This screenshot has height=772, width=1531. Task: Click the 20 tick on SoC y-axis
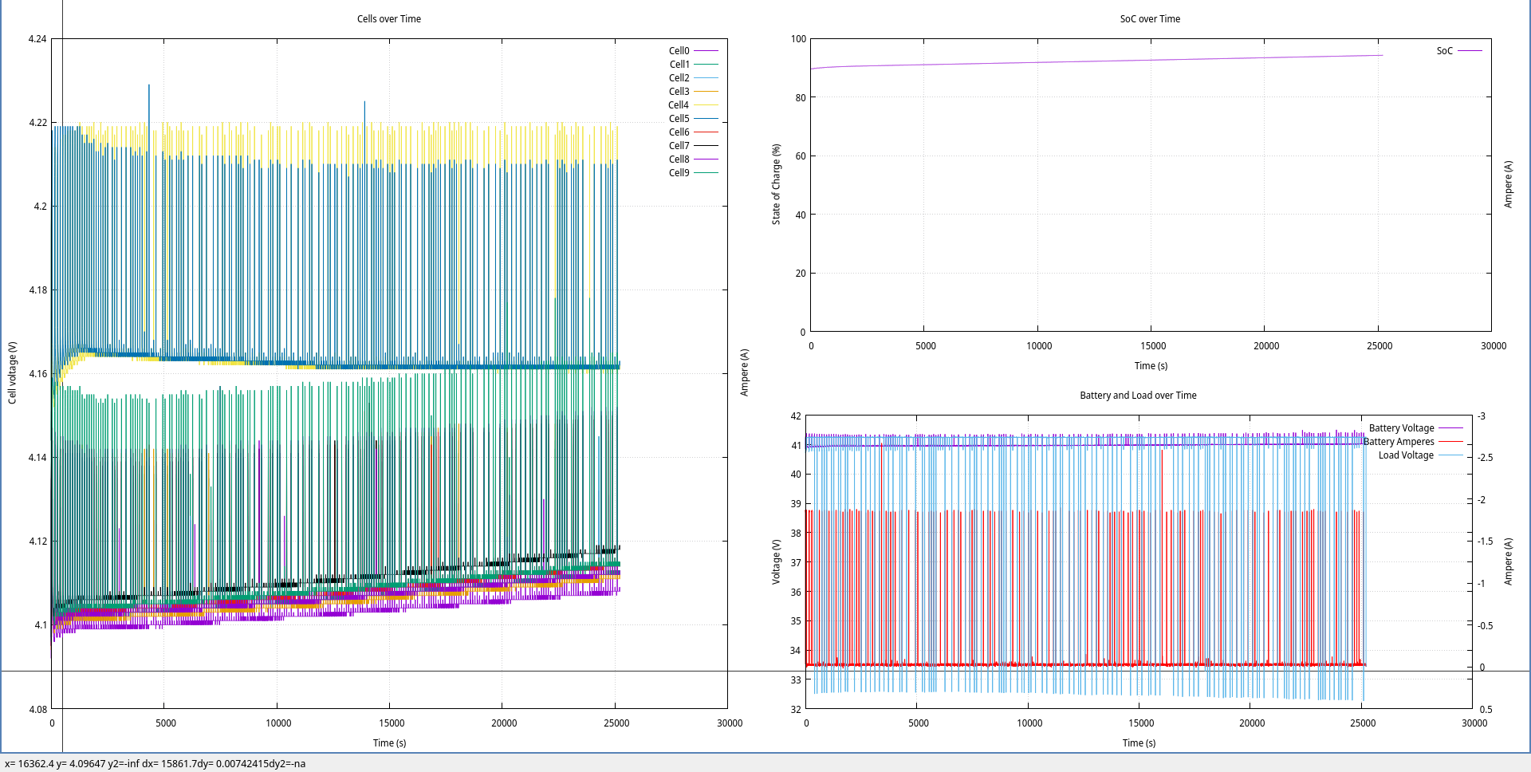801,274
